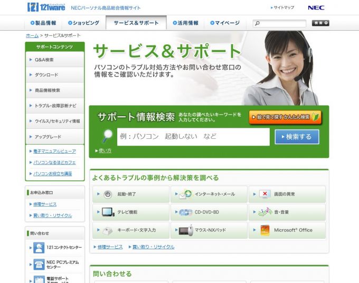This screenshot has height=283, width=359.
Task: Open ダウンロード in sidebar
Action: (x=55, y=75)
